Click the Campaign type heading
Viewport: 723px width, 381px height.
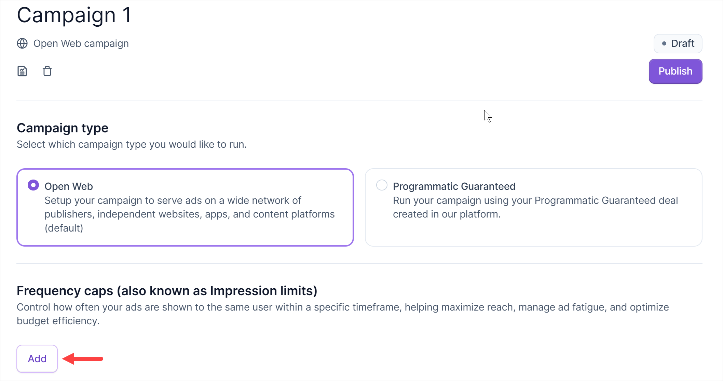pos(63,128)
